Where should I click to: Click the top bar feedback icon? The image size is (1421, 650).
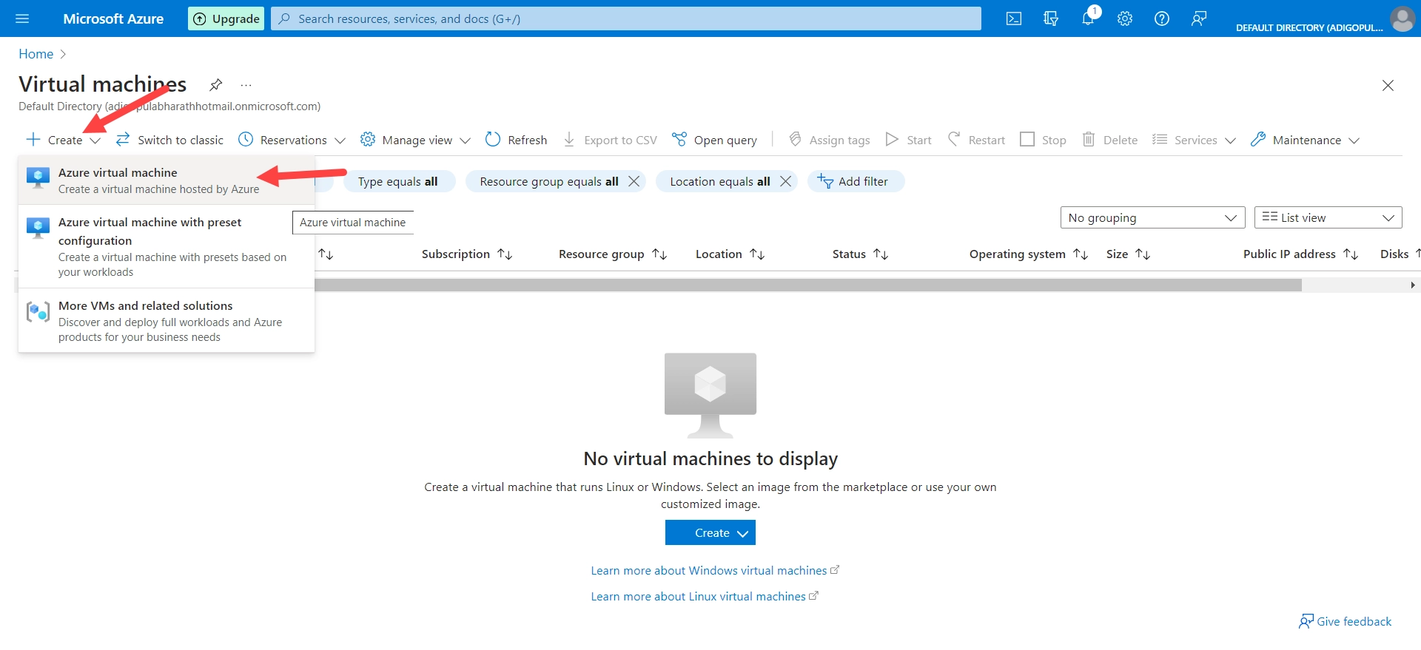1199,18
